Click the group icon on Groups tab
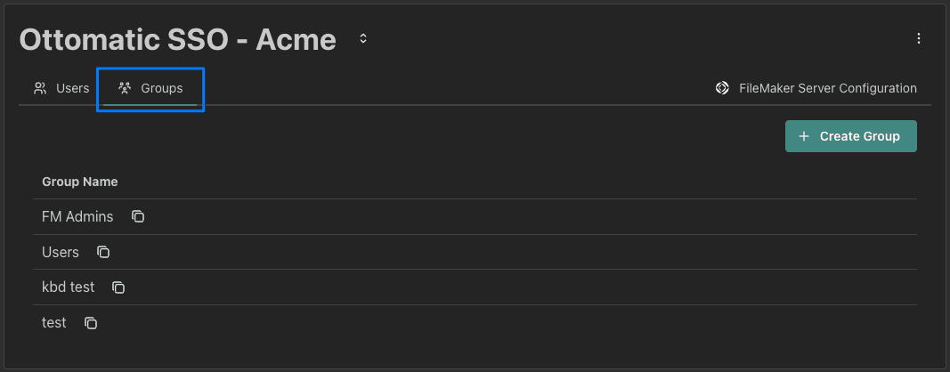Viewport: 950px width, 372px height. pyautogui.click(x=125, y=88)
